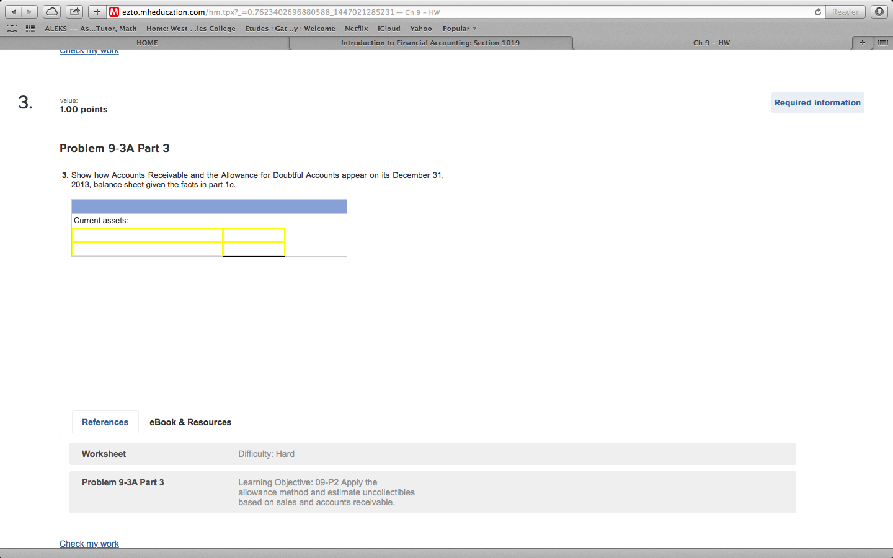Open the Yahoo bookmark
The image size is (893, 558).
(x=420, y=29)
